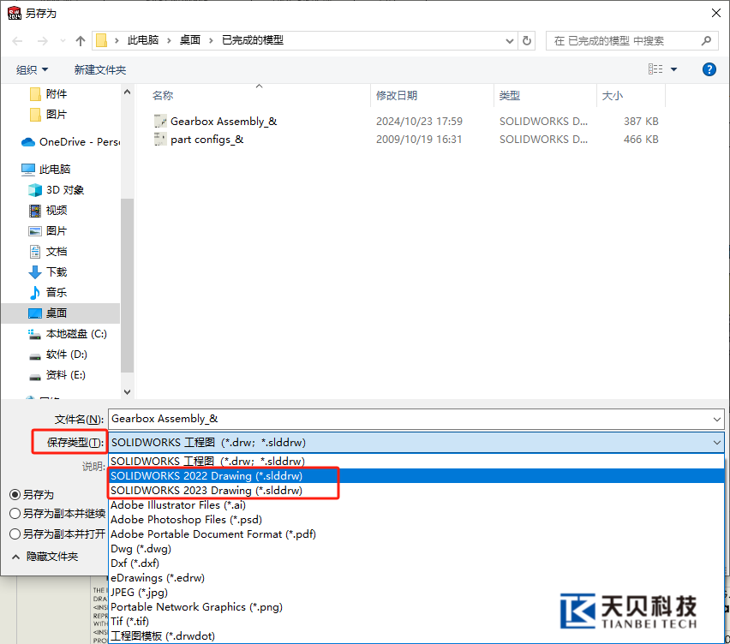The height and width of the screenshot is (644, 730).
Task: Open 软件 (D:) drive
Action: tap(57, 355)
